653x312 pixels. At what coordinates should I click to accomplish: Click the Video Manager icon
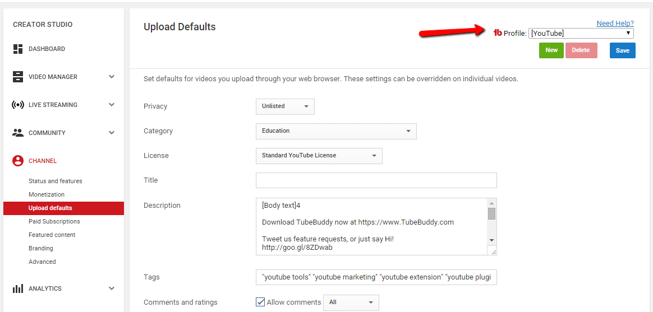click(x=18, y=77)
